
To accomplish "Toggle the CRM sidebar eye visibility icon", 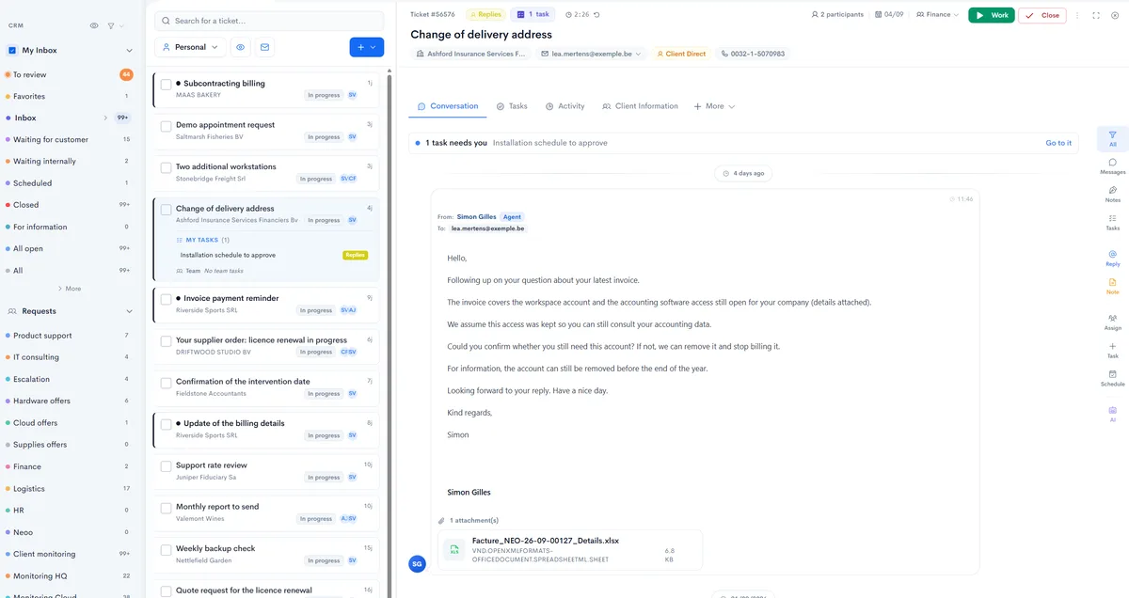I will [x=93, y=25].
